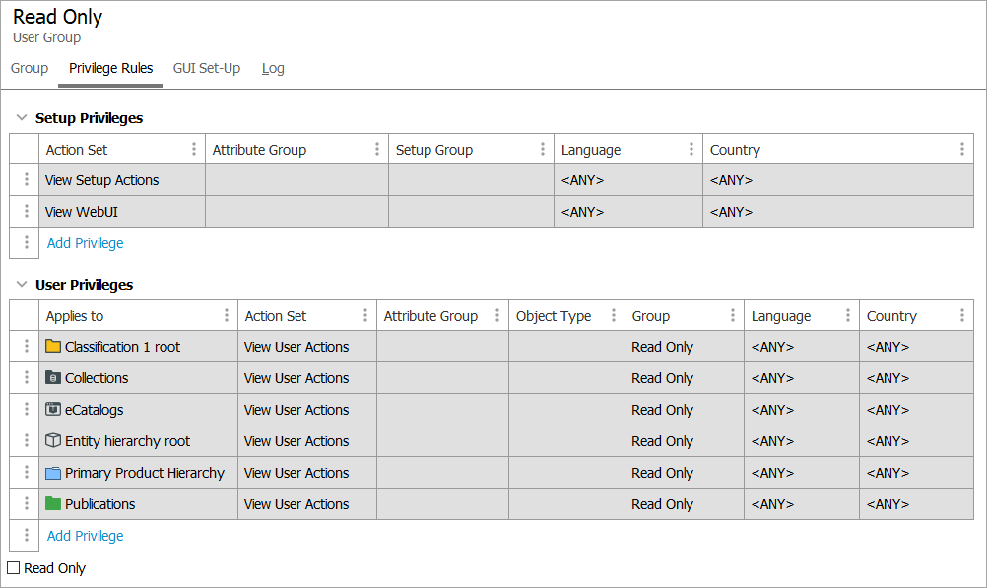Toggle the Read Only checkbox
The width and height of the screenshot is (987, 588).
[x=14, y=568]
